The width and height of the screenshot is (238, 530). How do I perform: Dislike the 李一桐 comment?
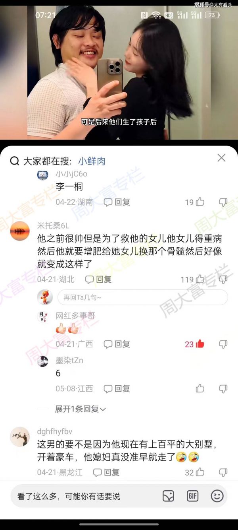point(223,202)
